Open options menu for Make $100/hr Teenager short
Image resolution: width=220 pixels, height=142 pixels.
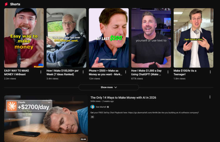210,72
